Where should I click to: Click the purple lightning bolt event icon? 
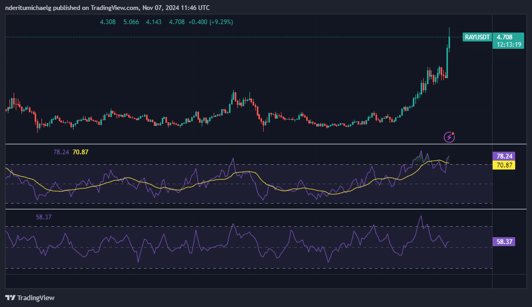pos(449,137)
